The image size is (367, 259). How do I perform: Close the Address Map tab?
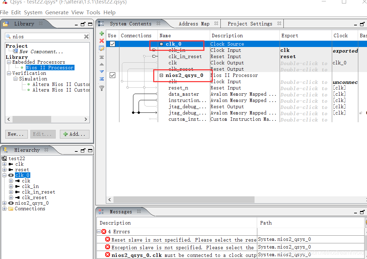tap(216, 23)
